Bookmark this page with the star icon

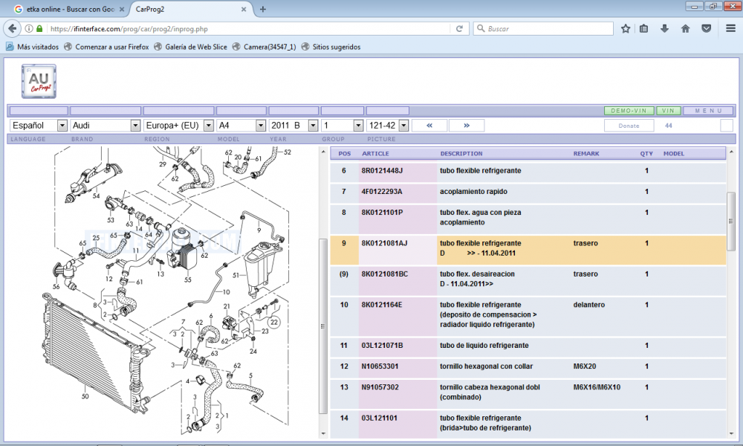626,28
